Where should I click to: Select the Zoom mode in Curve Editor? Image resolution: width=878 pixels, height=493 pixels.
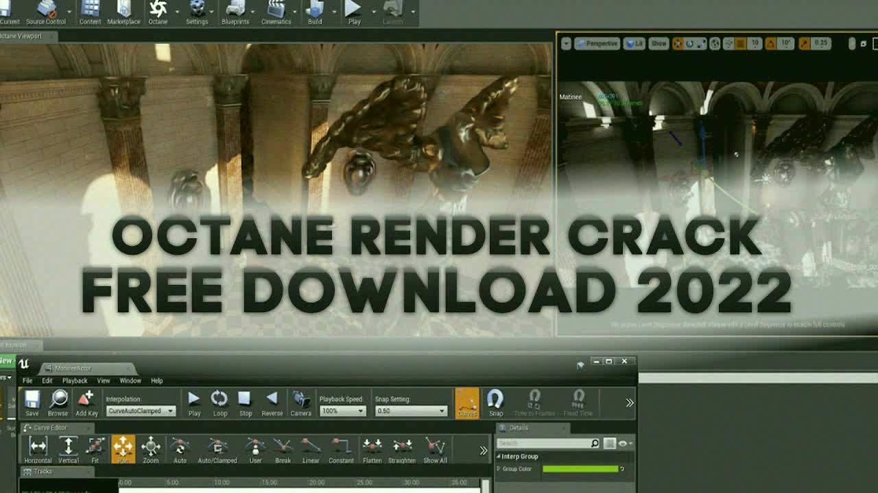(x=151, y=450)
